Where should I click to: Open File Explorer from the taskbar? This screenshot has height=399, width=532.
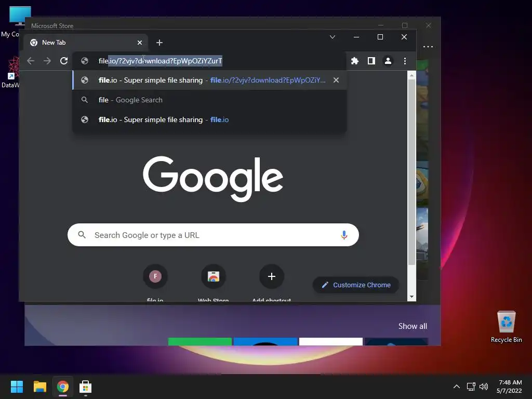[39, 387]
